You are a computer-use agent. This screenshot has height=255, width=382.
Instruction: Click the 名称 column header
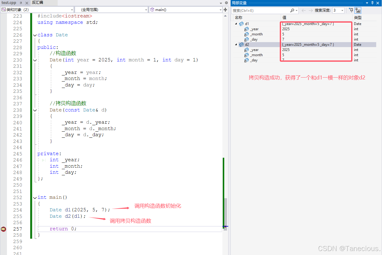(239, 17)
